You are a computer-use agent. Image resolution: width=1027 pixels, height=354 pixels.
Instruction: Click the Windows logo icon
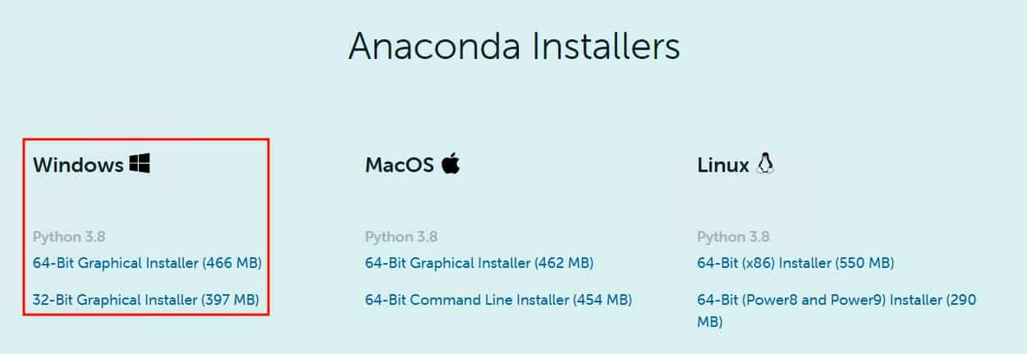pyautogui.click(x=140, y=164)
